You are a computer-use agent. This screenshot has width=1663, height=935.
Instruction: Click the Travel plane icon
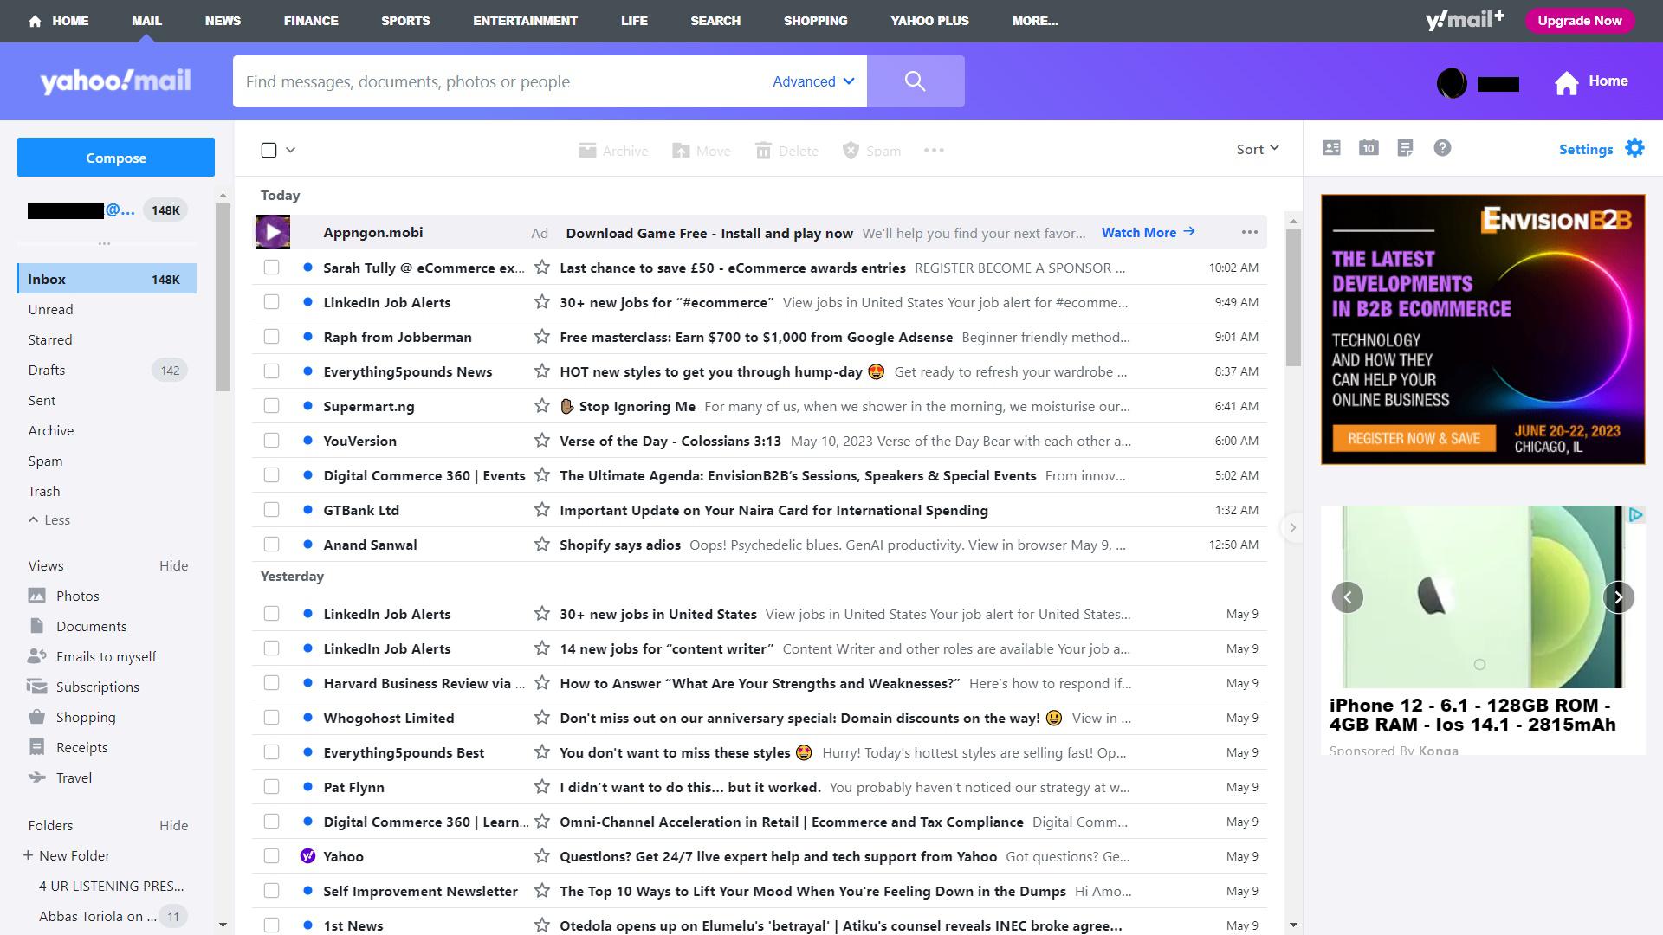36,777
